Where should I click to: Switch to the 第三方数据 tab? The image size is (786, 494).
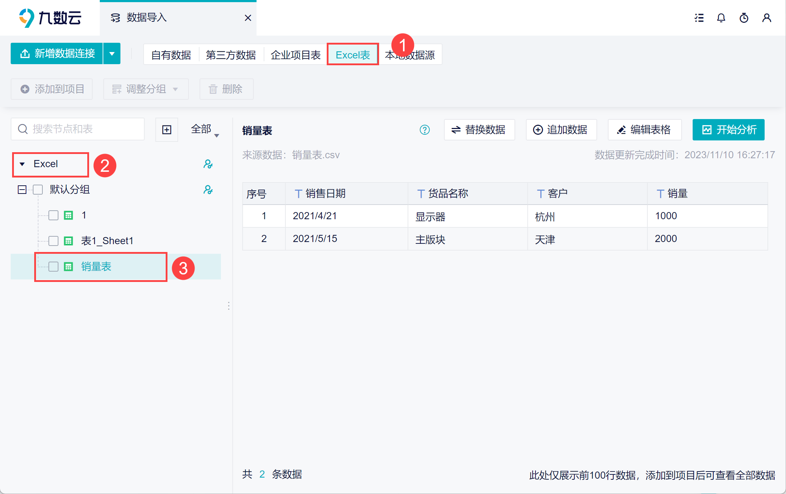pos(231,55)
